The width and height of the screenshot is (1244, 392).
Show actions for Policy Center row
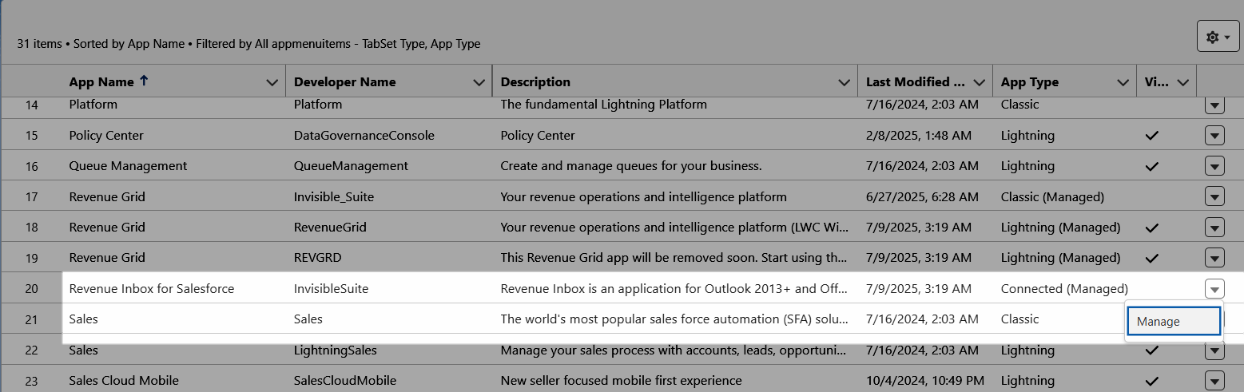point(1214,136)
